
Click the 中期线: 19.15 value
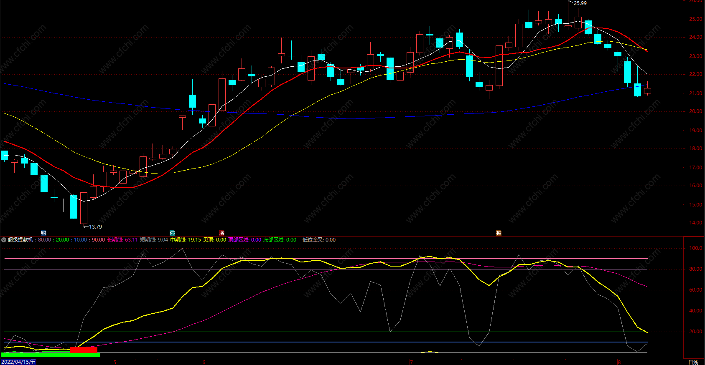pyautogui.click(x=186, y=240)
